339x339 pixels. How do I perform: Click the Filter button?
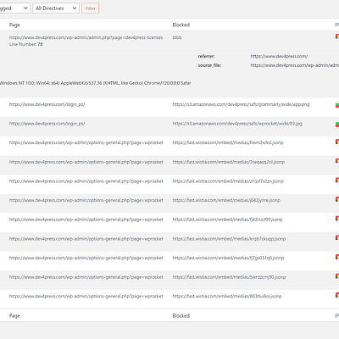(x=91, y=8)
